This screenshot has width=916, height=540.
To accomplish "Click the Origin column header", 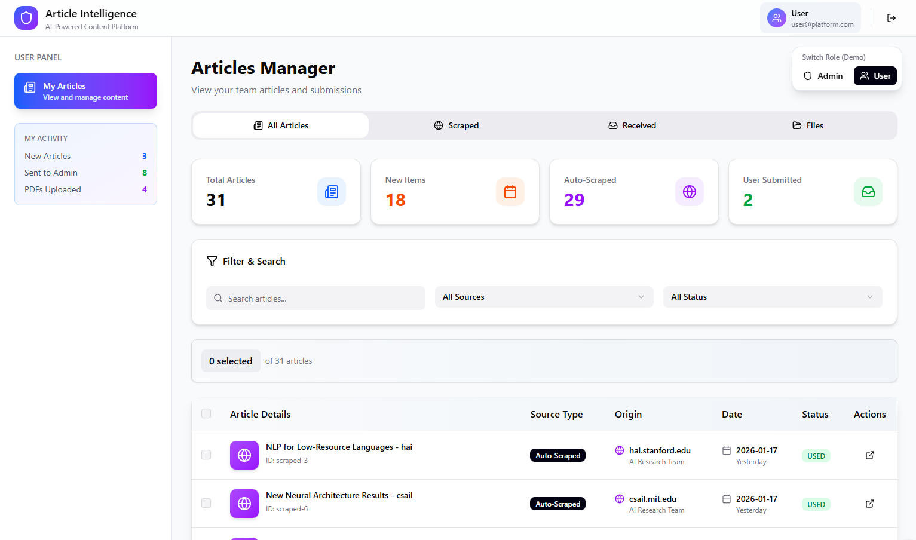I will coord(628,414).
